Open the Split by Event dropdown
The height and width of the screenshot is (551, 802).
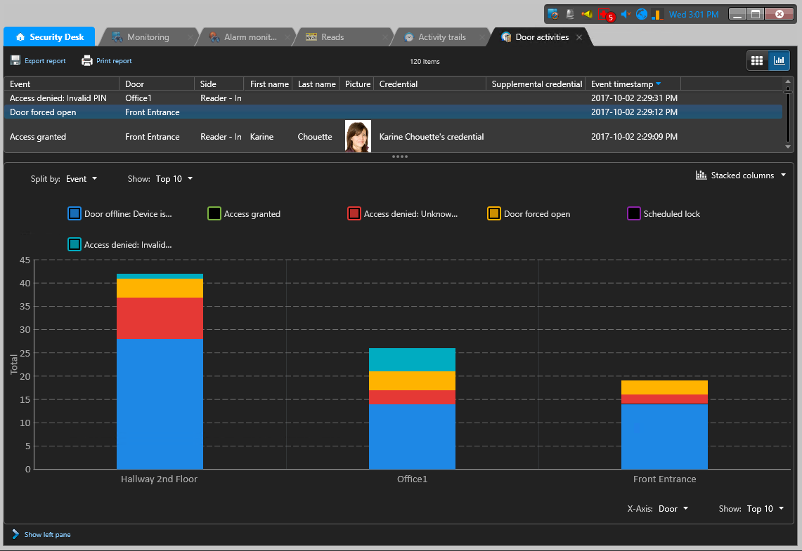pos(82,179)
